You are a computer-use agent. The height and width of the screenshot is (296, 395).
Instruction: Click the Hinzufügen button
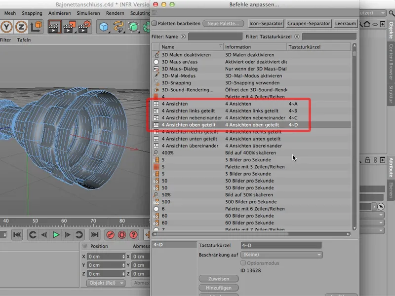(219, 288)
